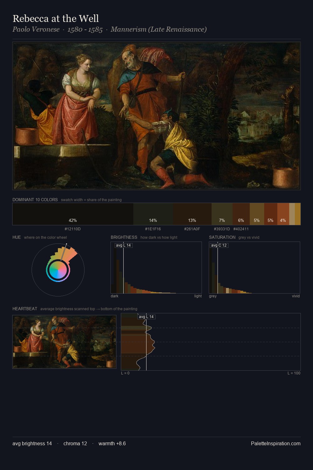Click the Mannerism (Late Renaissance) style text
The image size is (313, 470).
(x=158, y=29)
